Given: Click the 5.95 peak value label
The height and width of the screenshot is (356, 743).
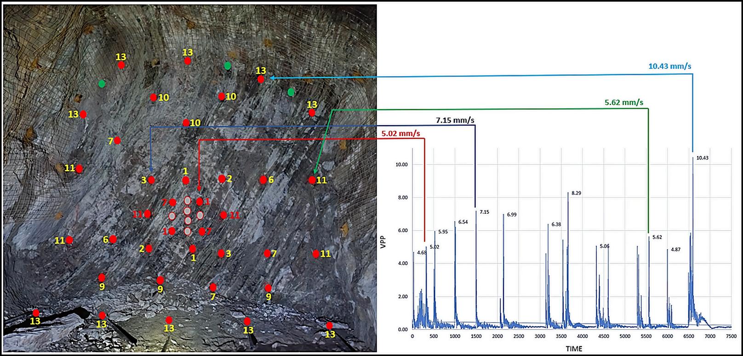Looking at the screenshot, I should coord(443,231).
